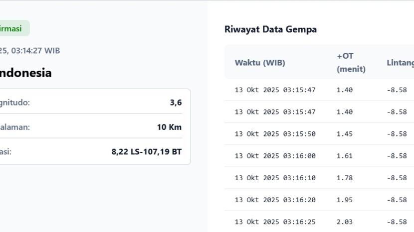Click the OT value 1.45
Screen dimensions: 414x232
(x=345, y=134)
